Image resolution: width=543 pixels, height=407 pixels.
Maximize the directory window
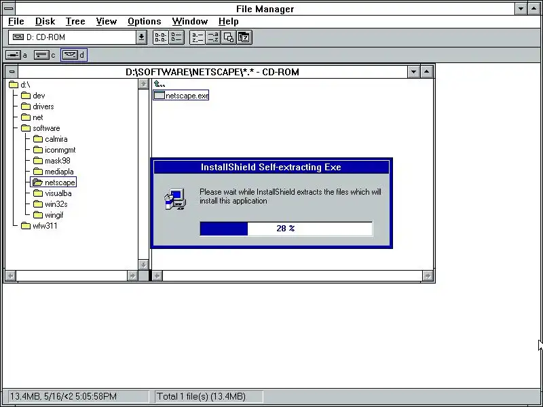coord(427,72)
